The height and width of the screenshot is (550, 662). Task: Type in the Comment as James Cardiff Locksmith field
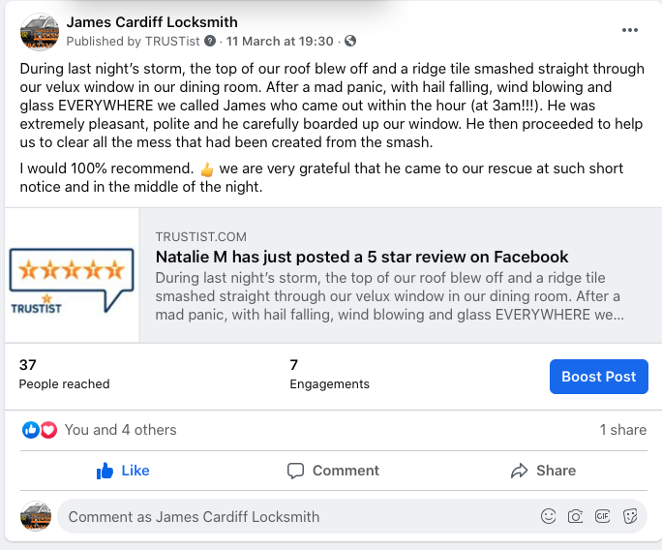(x=290, y=516)
